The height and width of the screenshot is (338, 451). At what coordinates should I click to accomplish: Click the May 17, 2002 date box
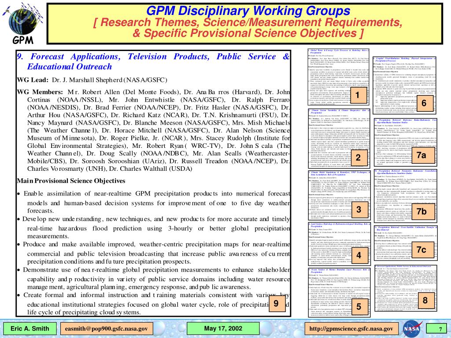[x=223, y=328]
